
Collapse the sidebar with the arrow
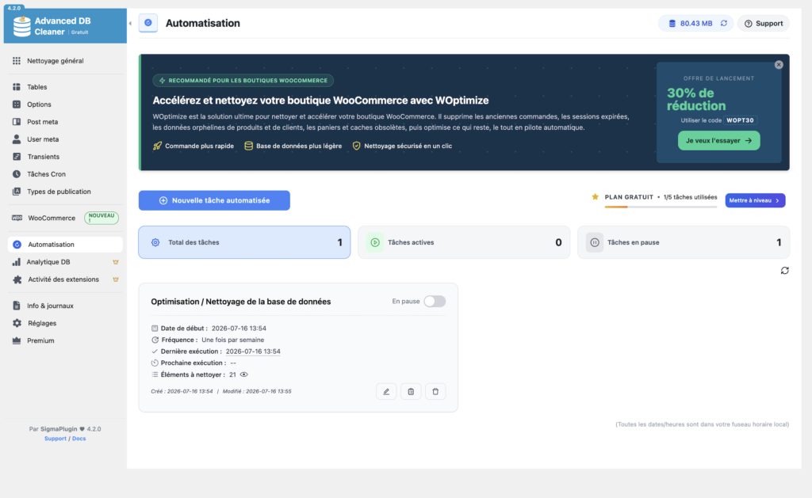tap(130, 23)
